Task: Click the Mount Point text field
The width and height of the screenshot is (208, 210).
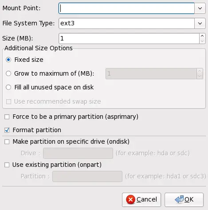Action: (126, 8)
